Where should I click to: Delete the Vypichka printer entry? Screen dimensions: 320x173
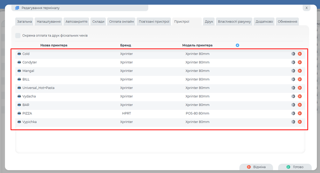tap(300, 122)
